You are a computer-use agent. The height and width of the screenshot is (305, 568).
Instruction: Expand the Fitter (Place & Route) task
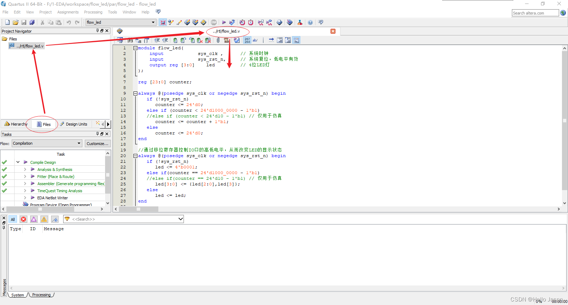pyautogui.click(x=25, y=176)
